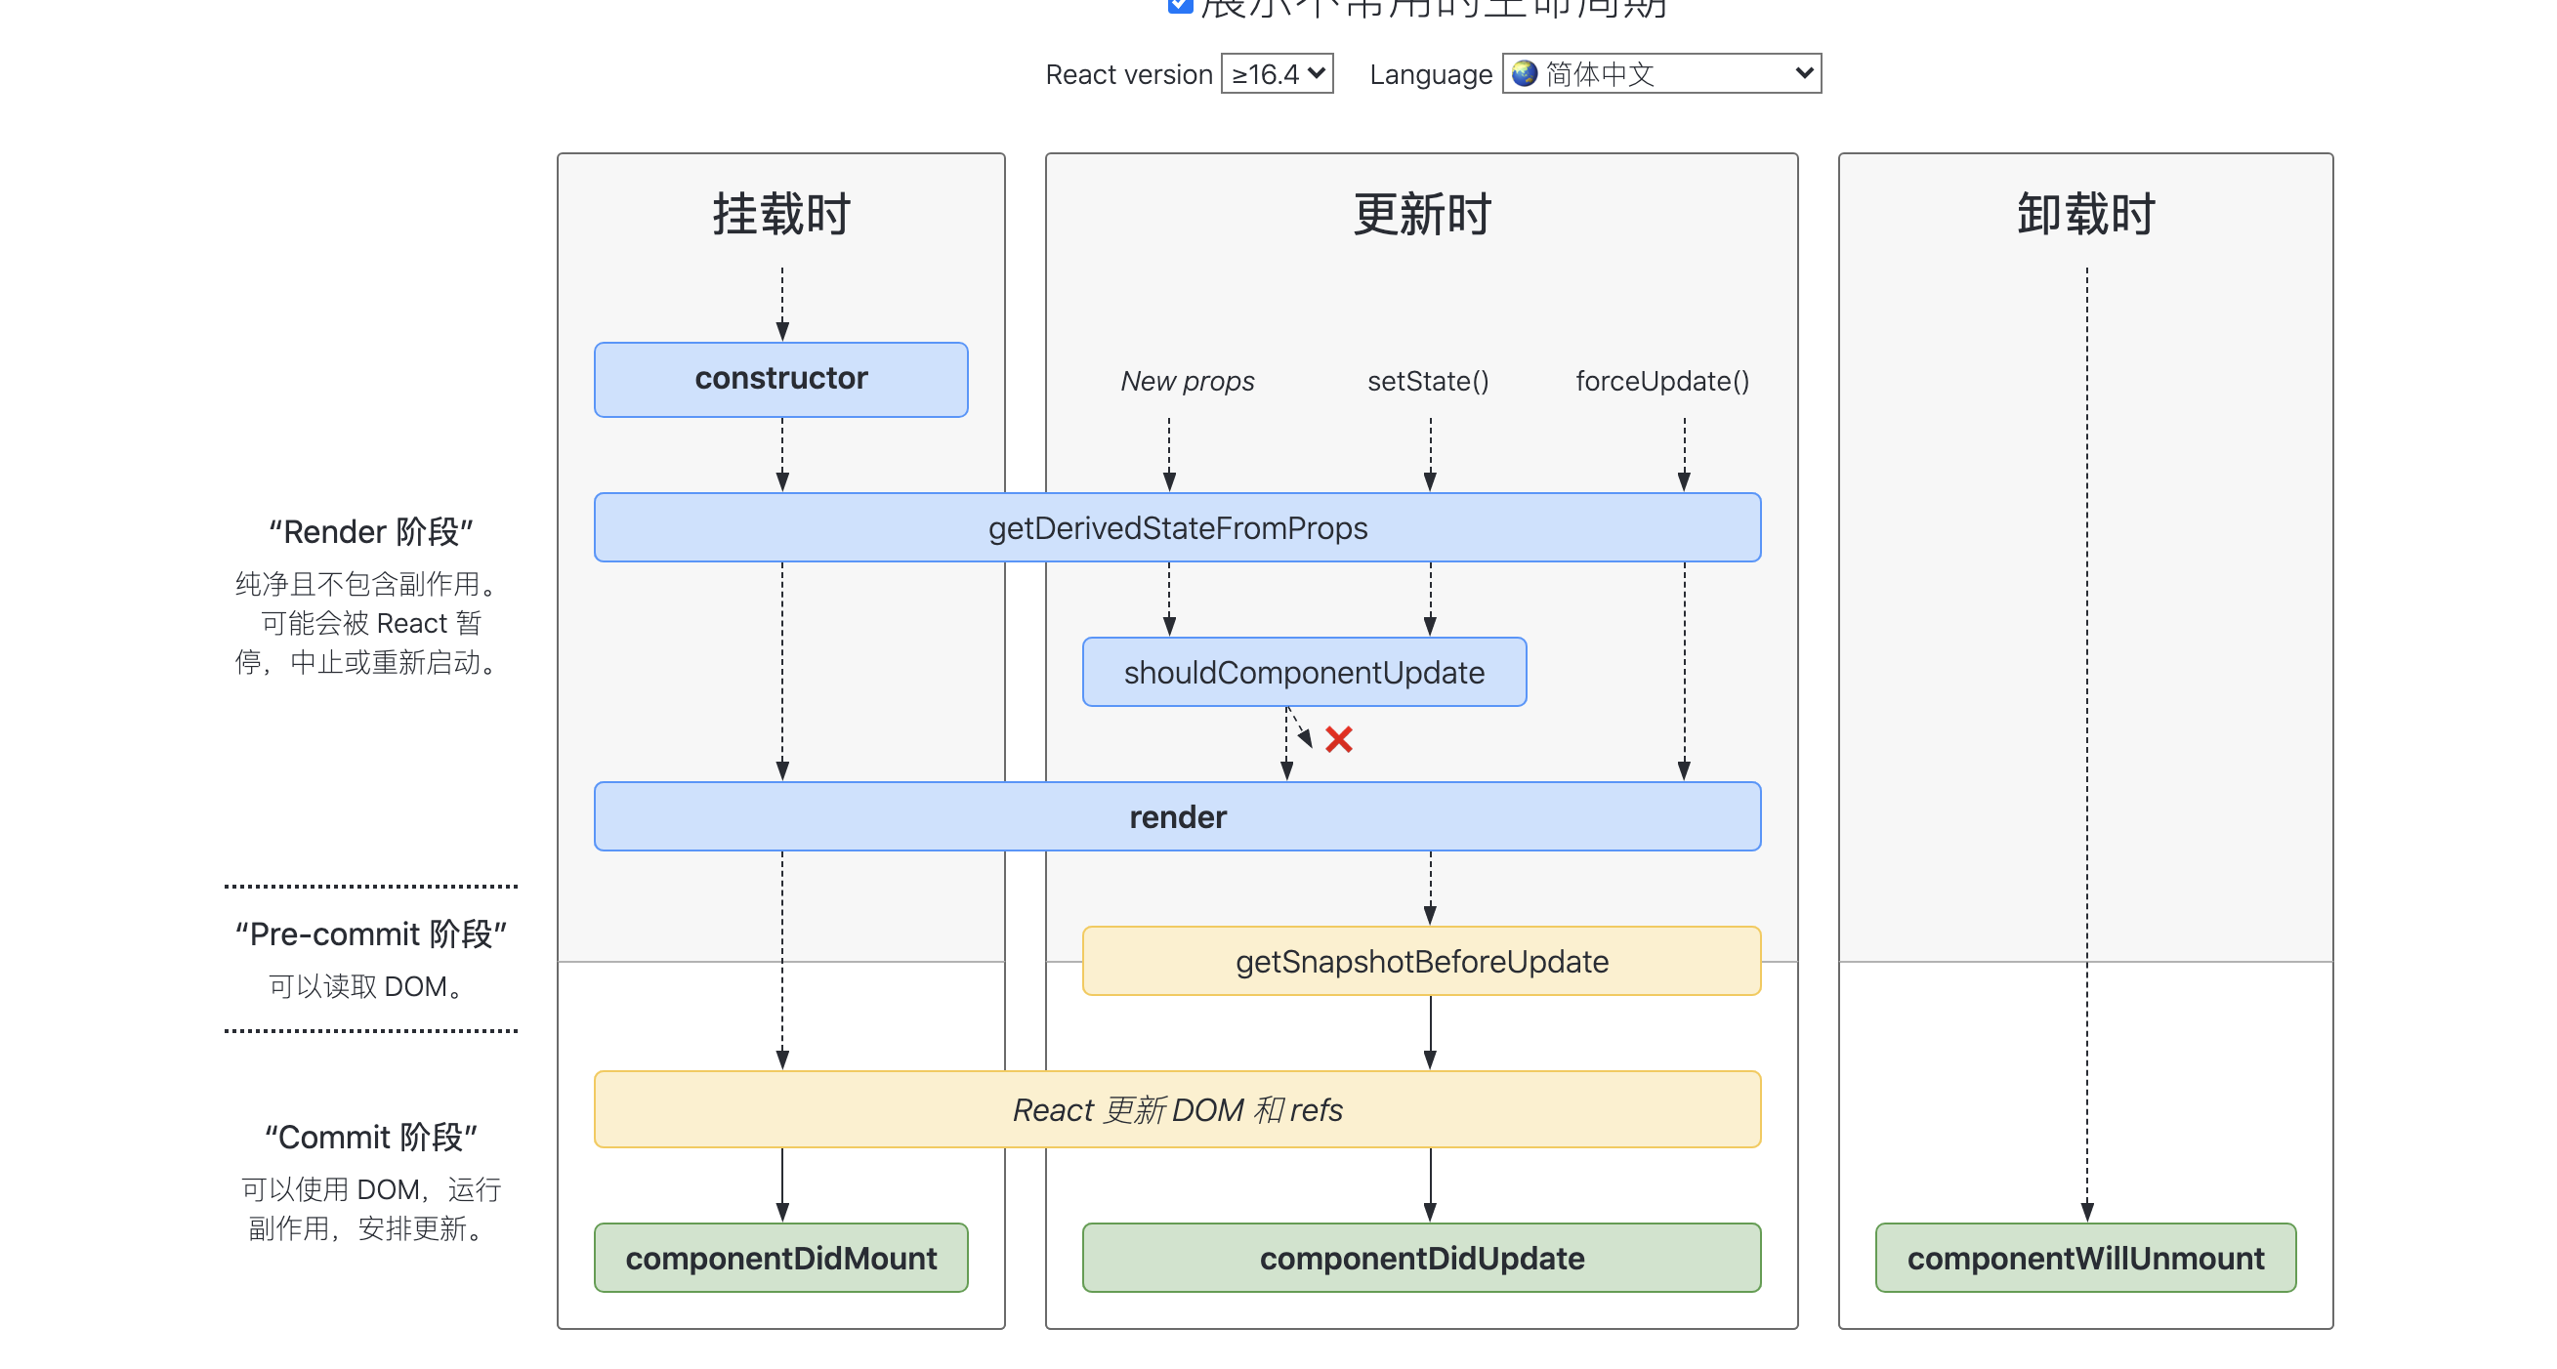Open componentDidUpdate method
This screenshot has width=2557, height=1369.
click(1421, 1258)
